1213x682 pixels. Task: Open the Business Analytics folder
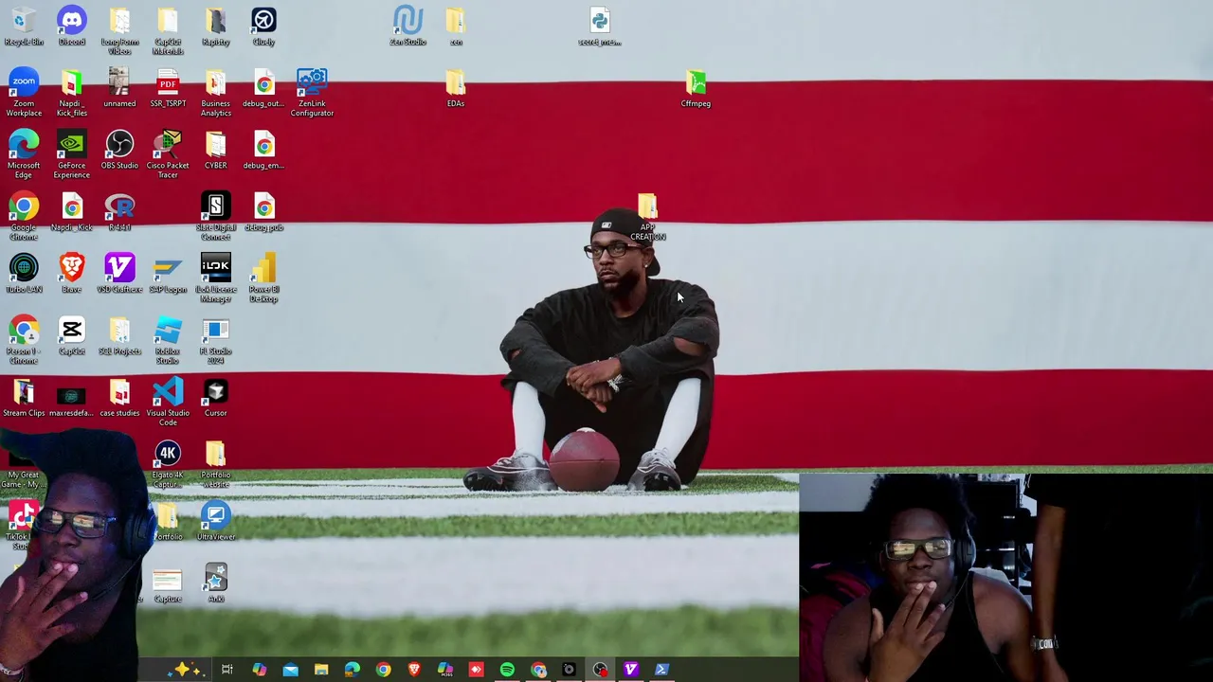(215, 93)
